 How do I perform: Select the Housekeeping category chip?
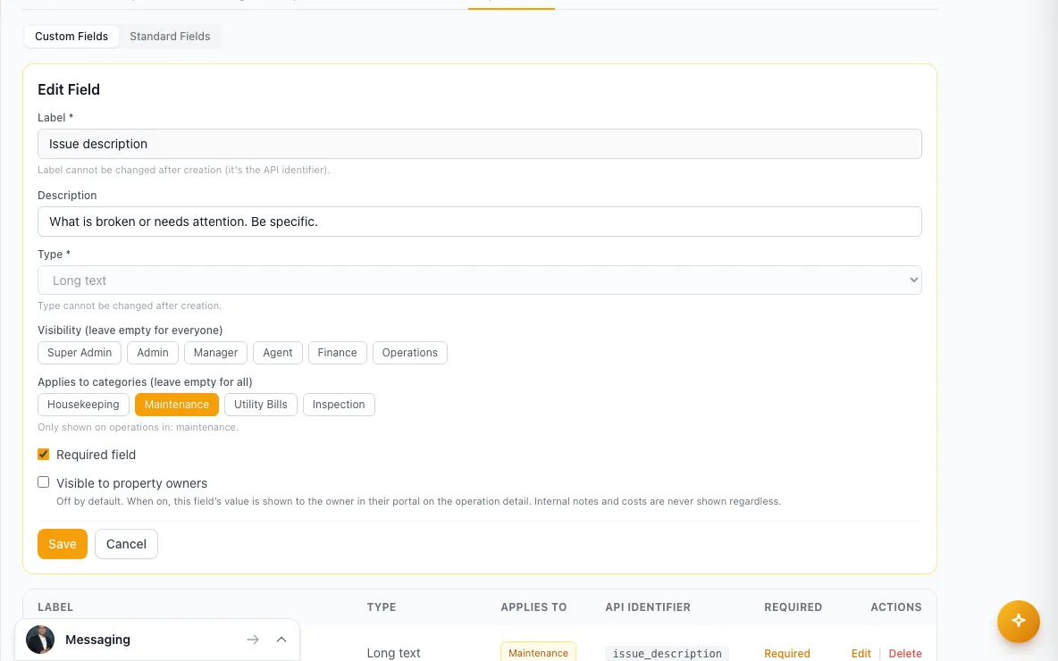[83, 405]
